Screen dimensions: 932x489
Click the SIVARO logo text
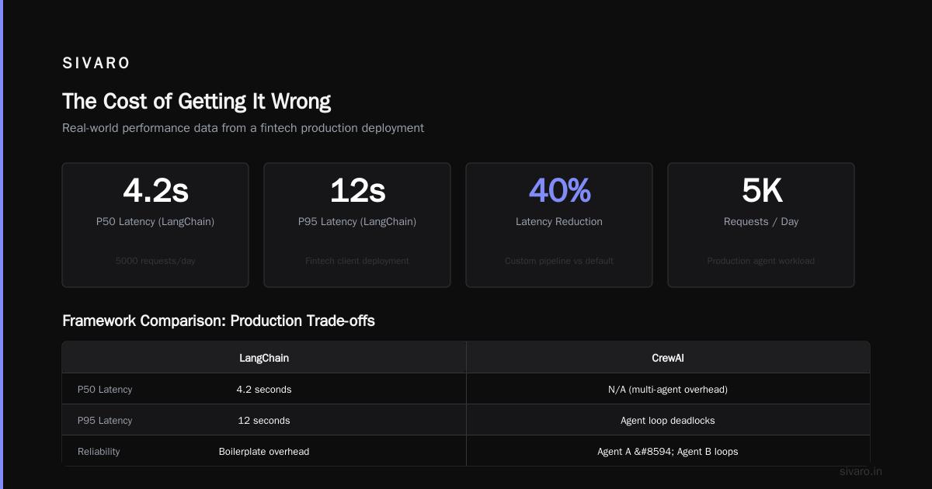tap(96, 63)
